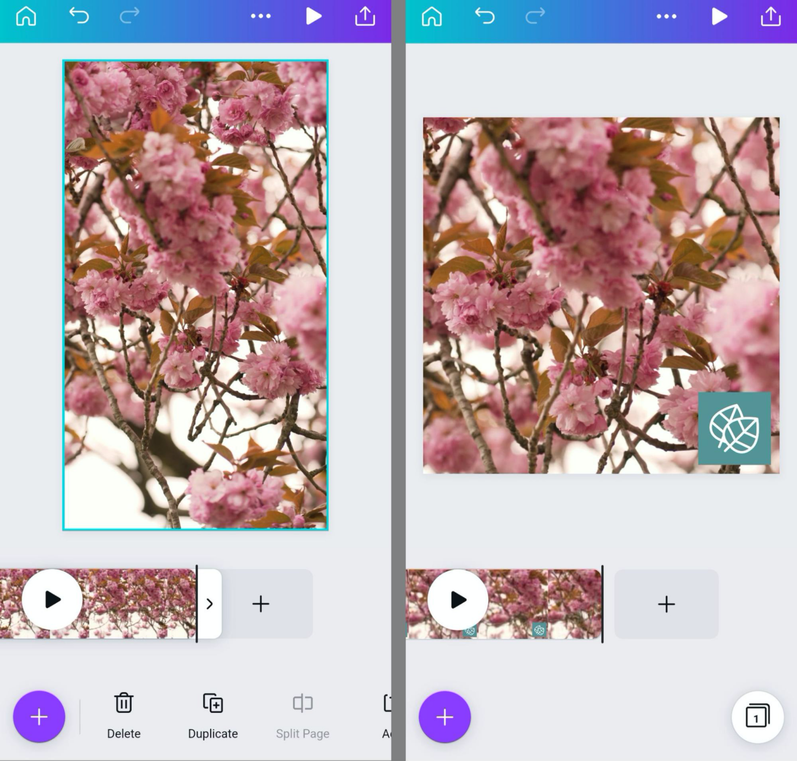Open the three-dot menu in left editor
The width and height of the screenshot is (797, 761).
(260, 17)
